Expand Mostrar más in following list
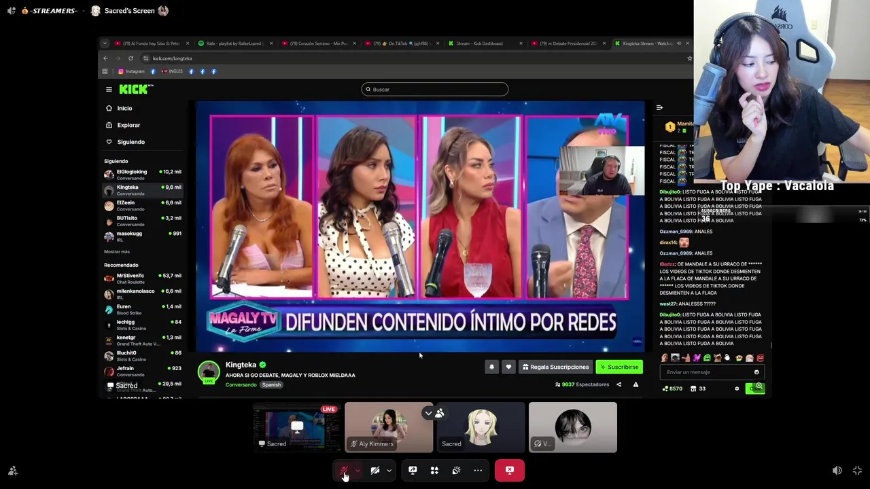This screenshot has width=870, height=489. click(x=117, y=251)
